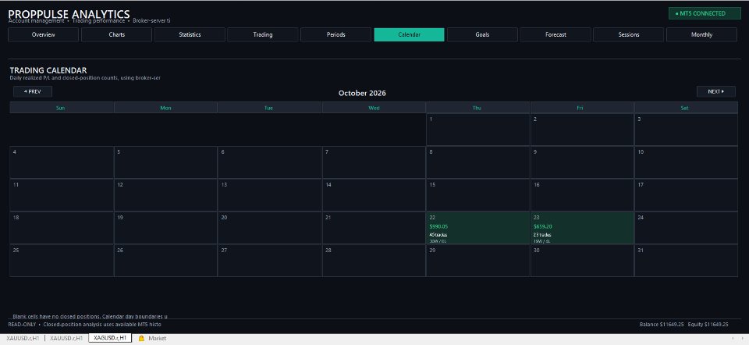The height and width of the screenshot is (345, 749).
Task: Open the Goals tab
Action: point(482,35)
